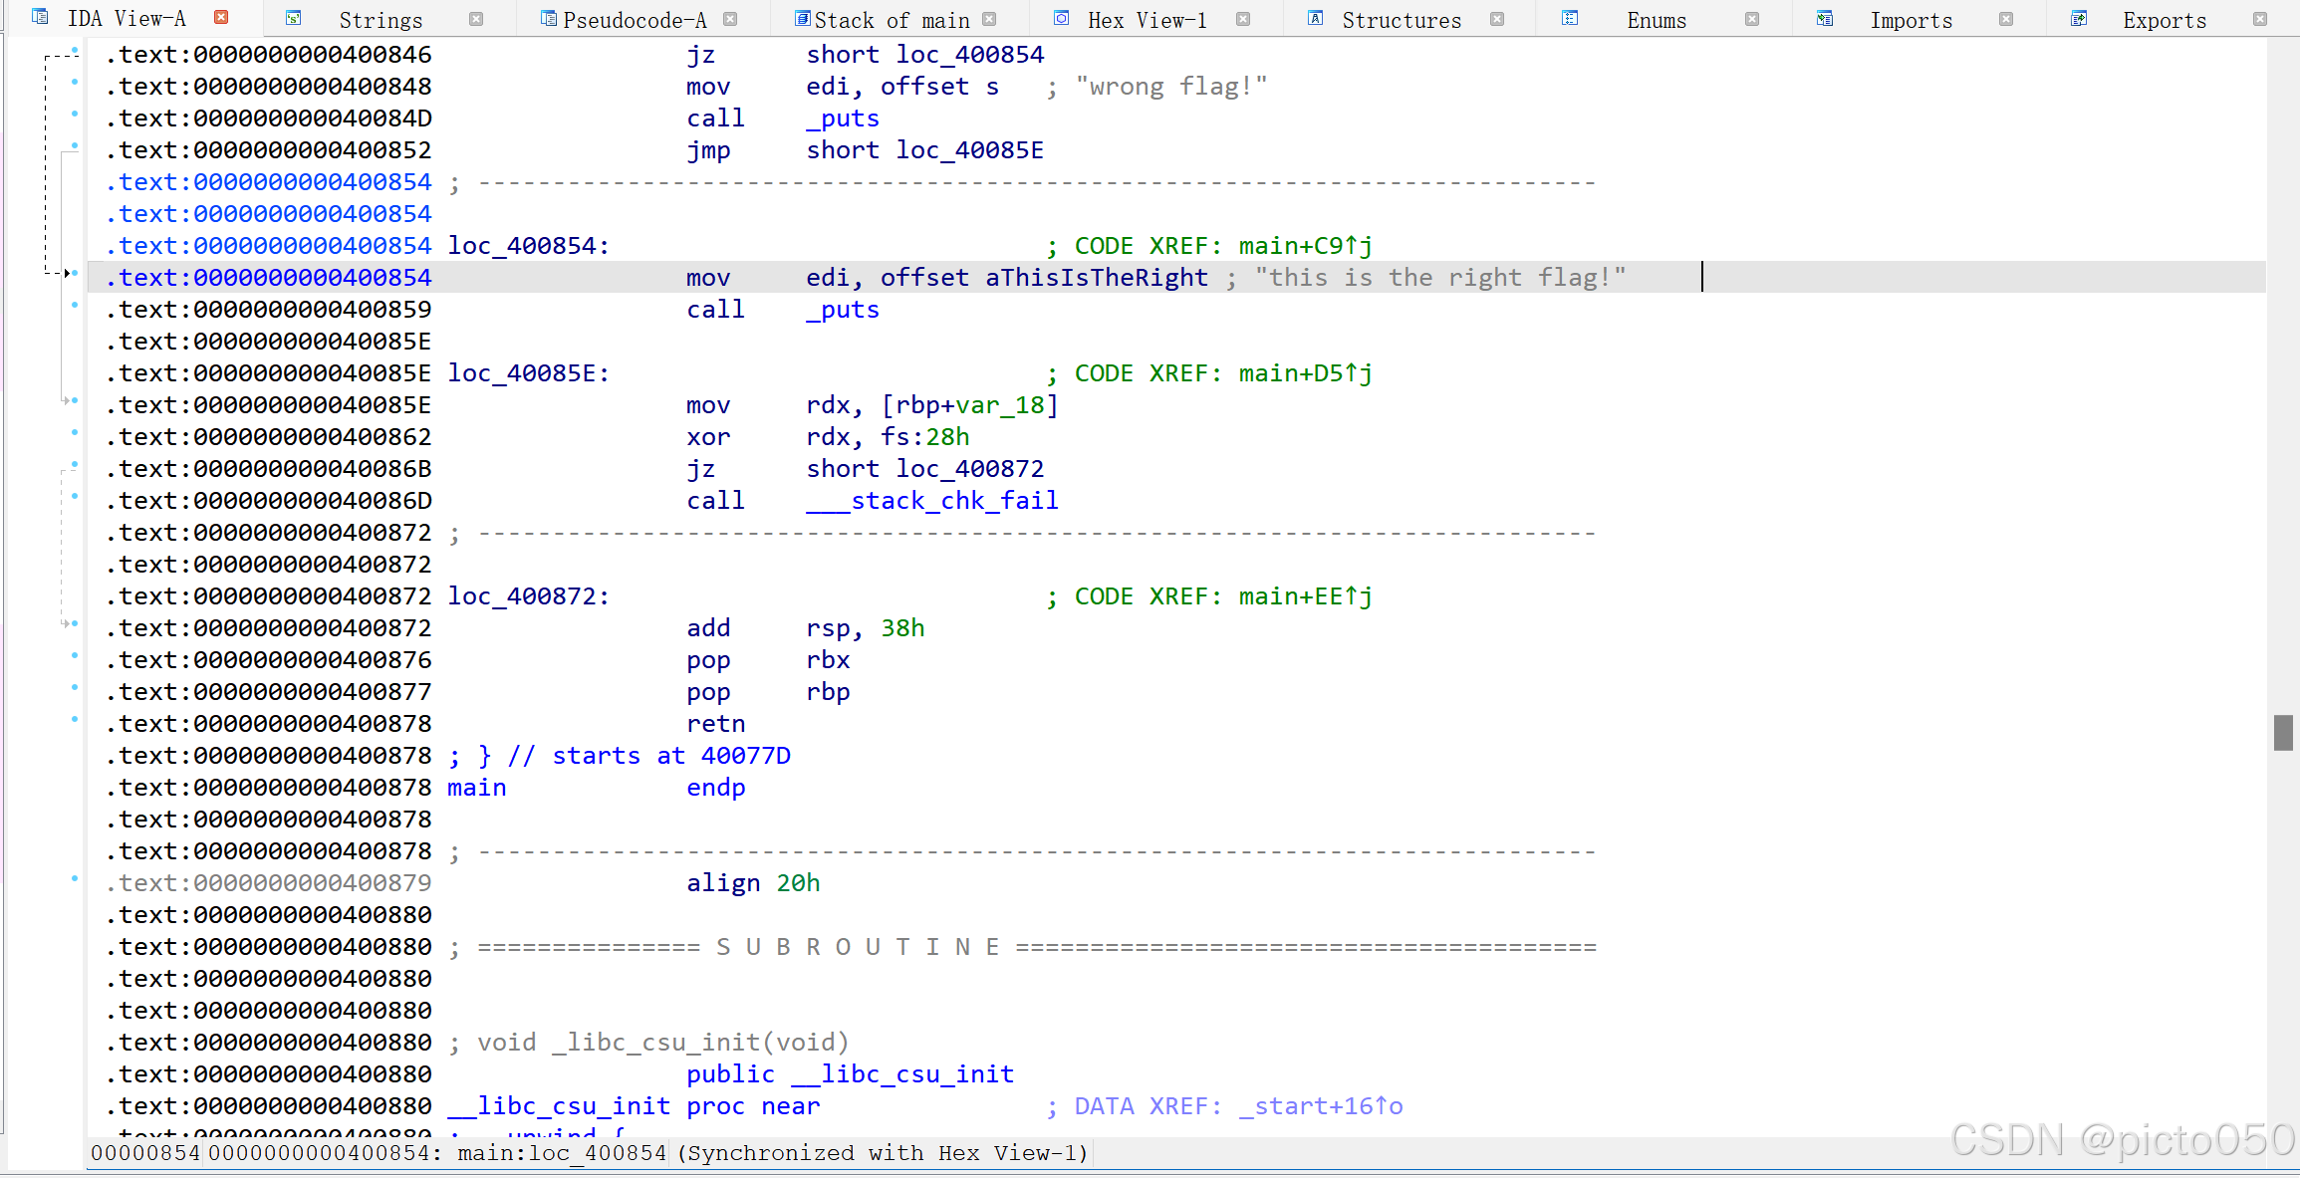The image size is (2300, 1178).
Task: Select the _puts function call
Action: click(842, 309)
